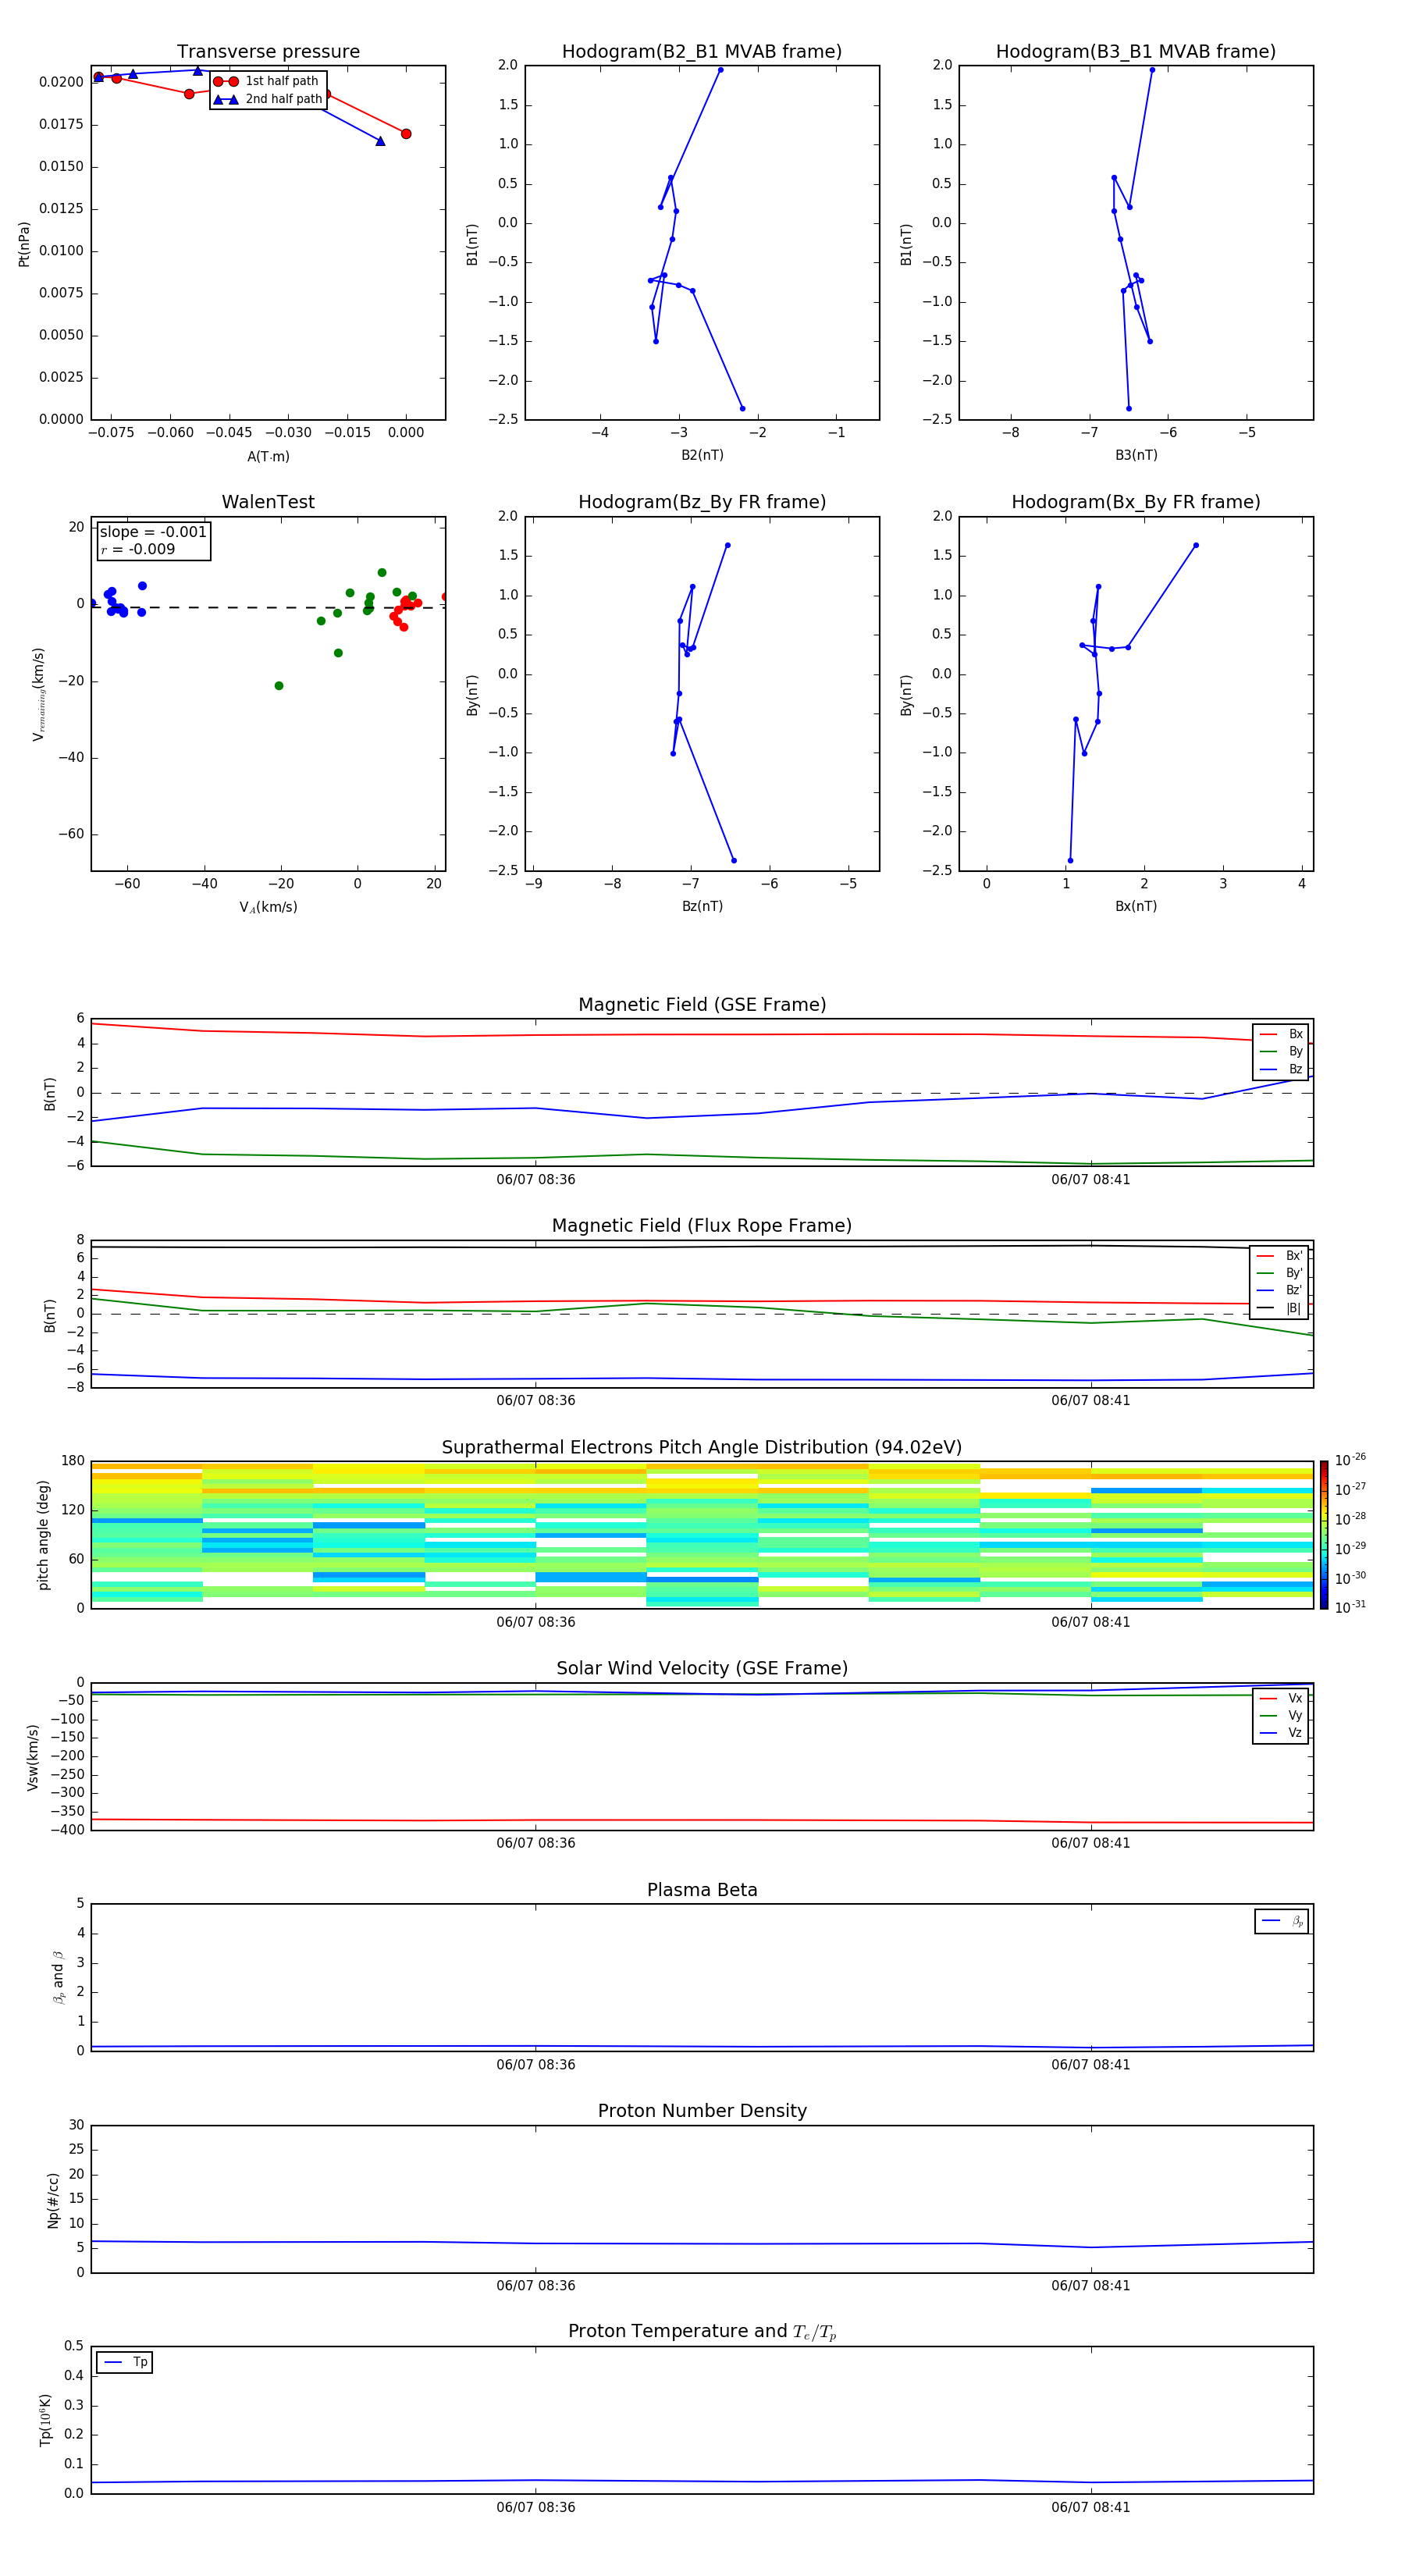The height and width of the screenshot is (2576, 1405).
Task: Click the Suprathermal Electrons Pitch Angle title
Action: (702, 1447)
